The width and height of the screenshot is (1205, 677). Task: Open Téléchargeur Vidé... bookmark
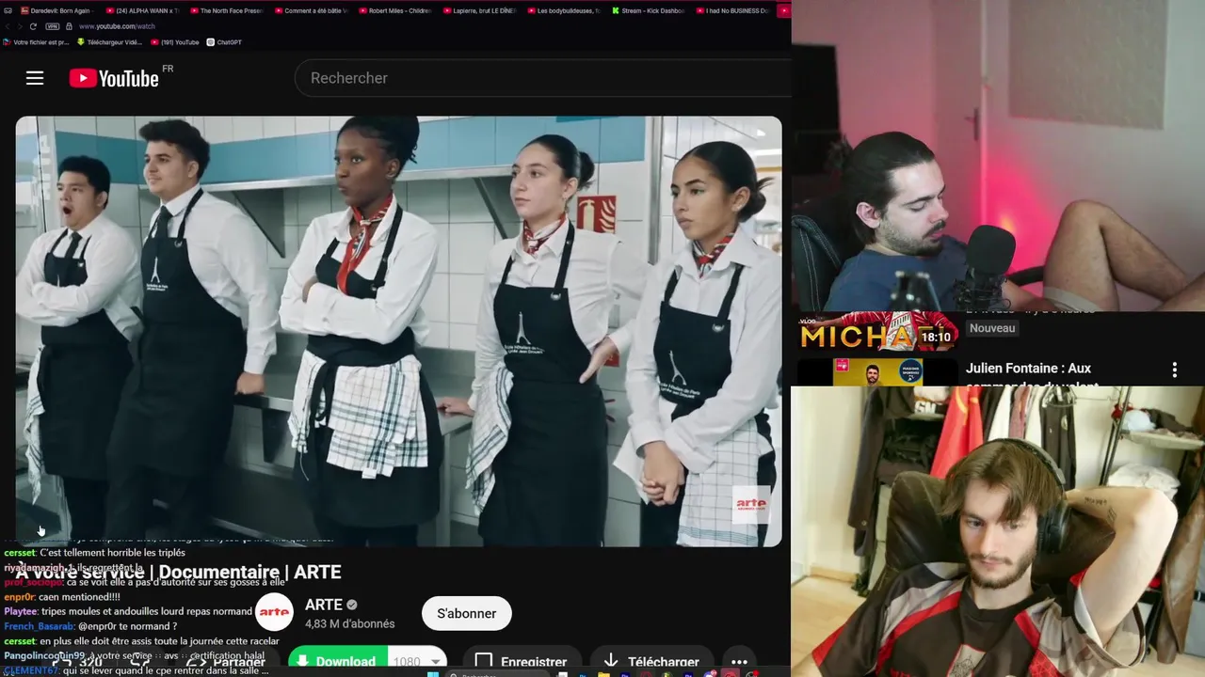click(108, 42)
